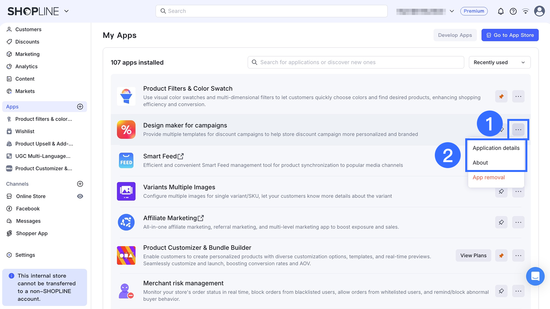Click the 107 apps installed heading
This screenshot has width=550, height=309.
click(137, 62)
